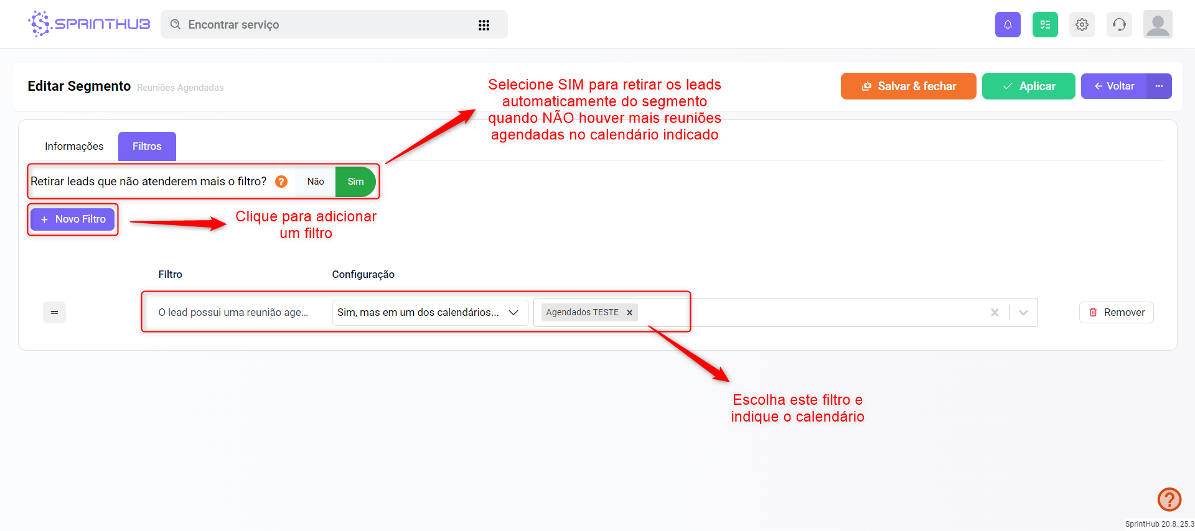This screenshot has width=1195, height=531.
Task: Select Sim to remove leads automatically
Action: 355,182
